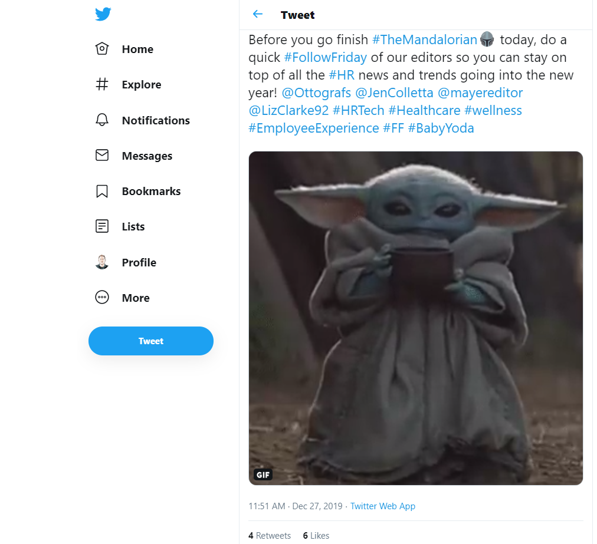Image resolution: width=597 pixels, height=544 pixels.
Task: Follow the #FollowFriday hashtag link
Action: click(325, 57)
